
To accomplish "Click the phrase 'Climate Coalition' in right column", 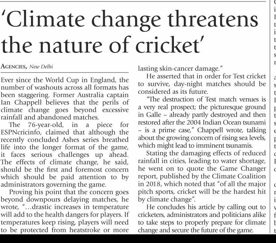I will point(241,176).
